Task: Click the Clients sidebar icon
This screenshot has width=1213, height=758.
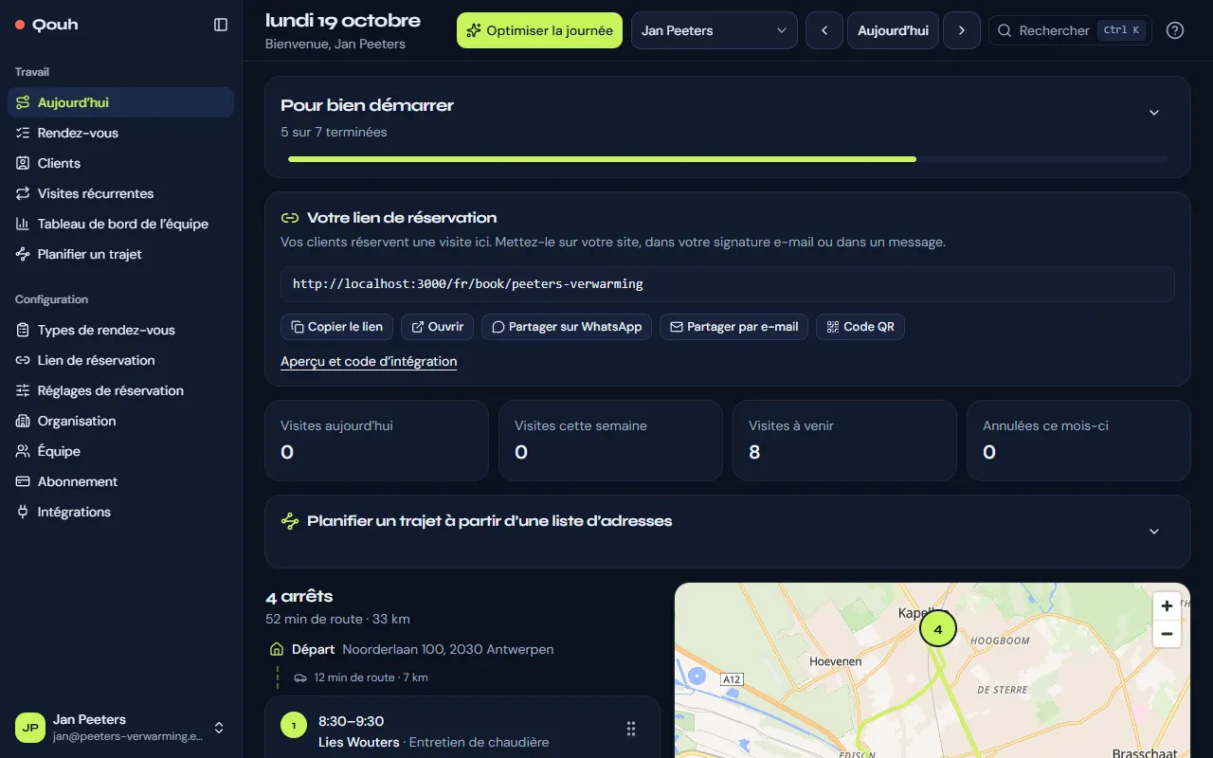Action: [x=23, y=163]
